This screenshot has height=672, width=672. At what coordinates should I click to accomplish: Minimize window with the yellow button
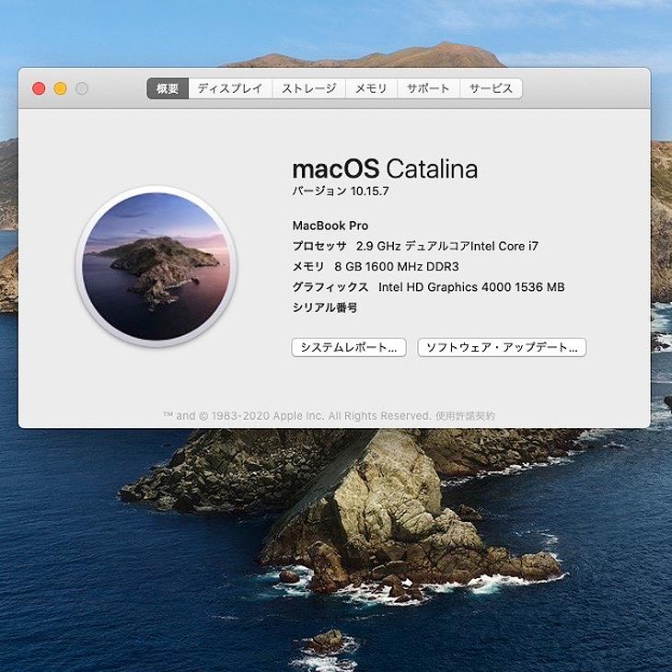tap(61, 88)
